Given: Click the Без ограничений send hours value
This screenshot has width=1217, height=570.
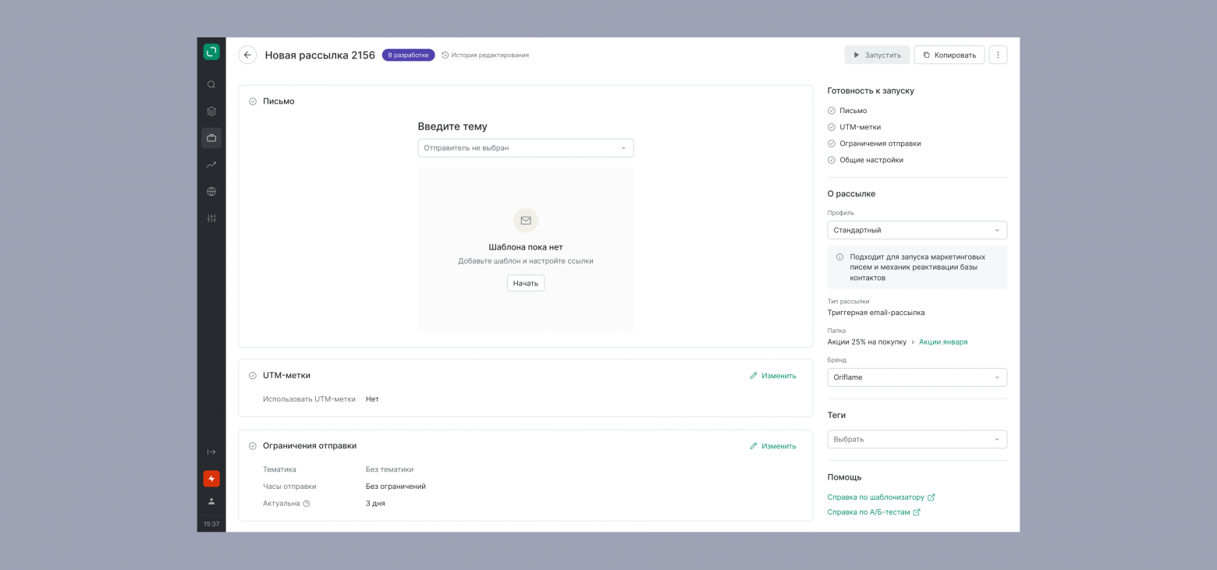Looking at the screenshot, I should 396,487.
